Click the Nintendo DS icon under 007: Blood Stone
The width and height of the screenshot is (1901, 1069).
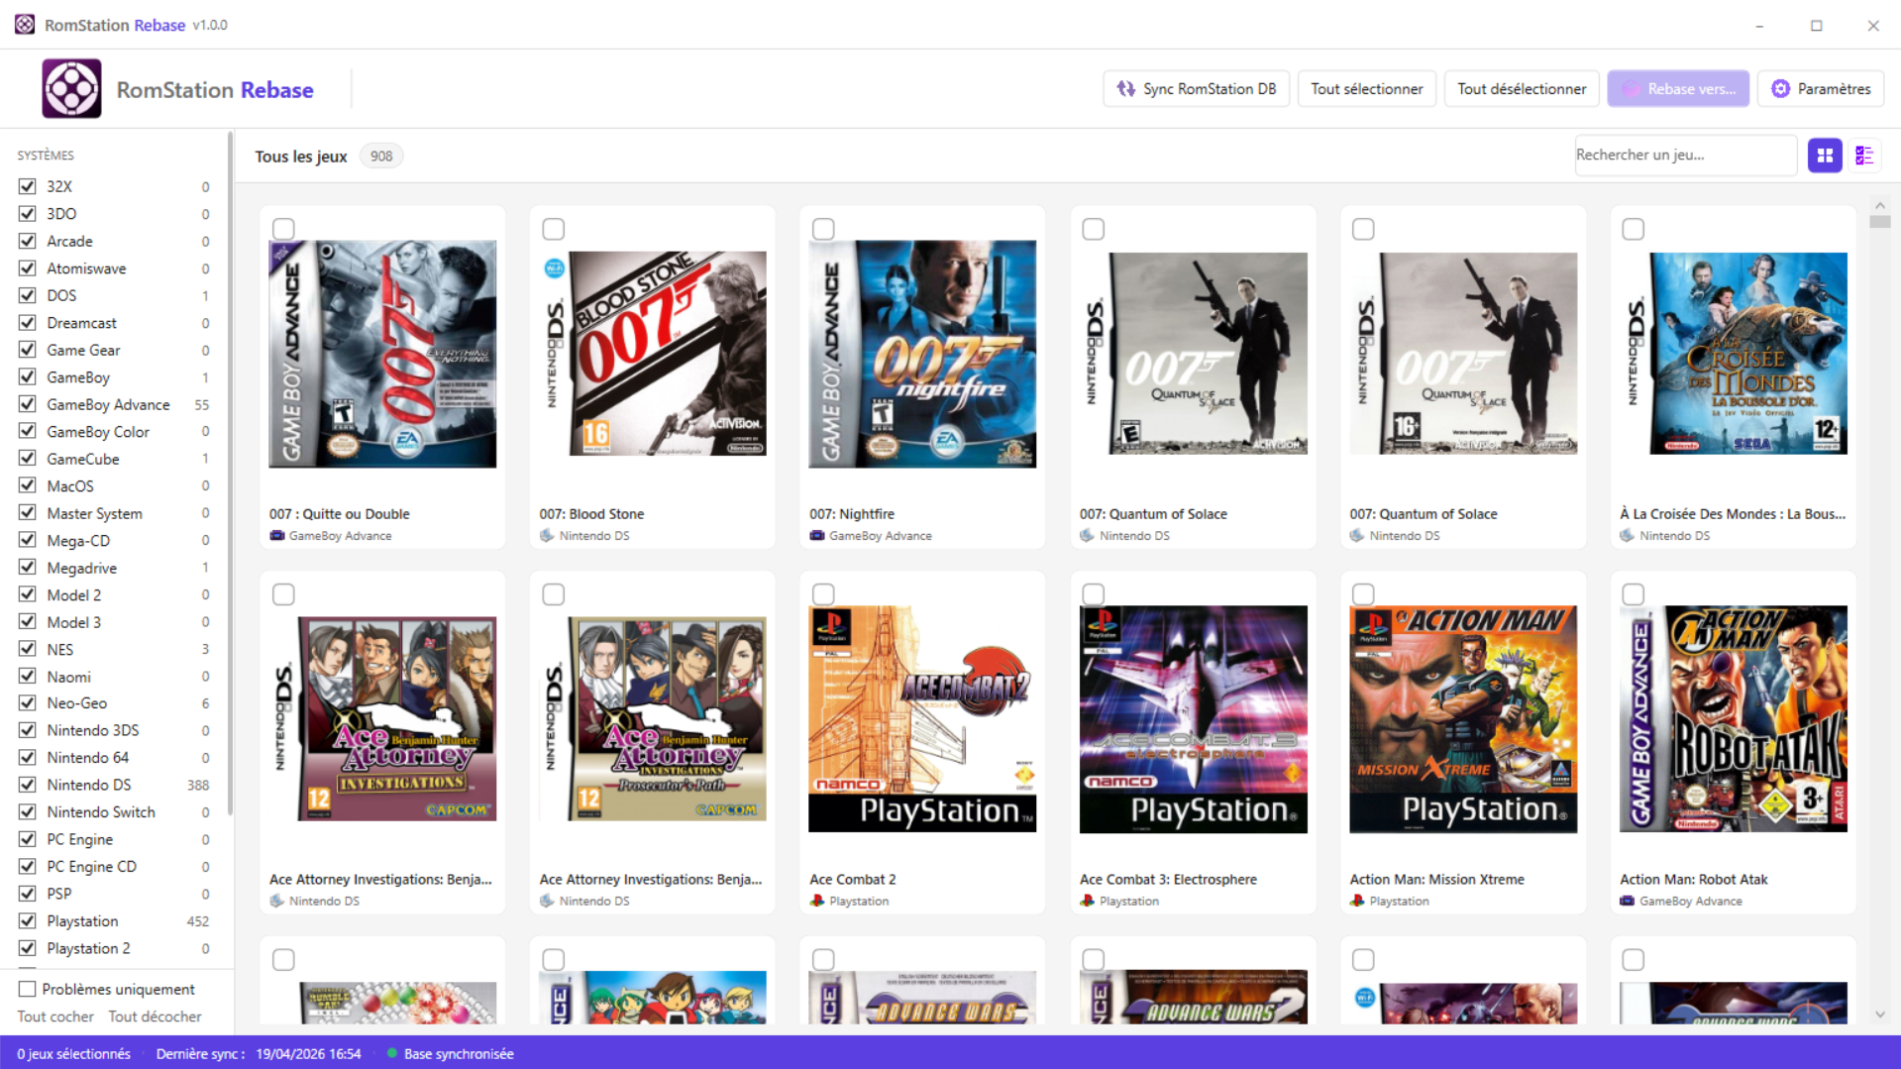point(547,536)
